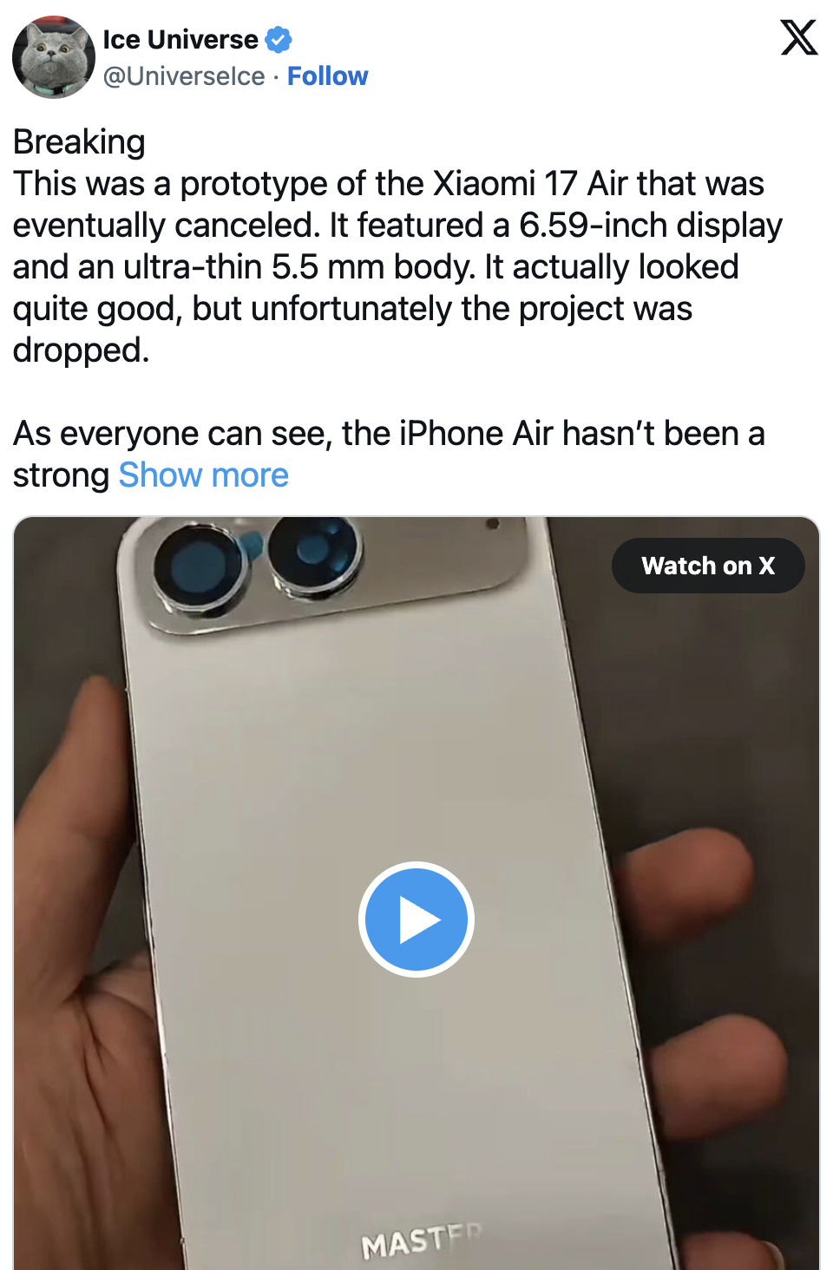Expand the tweet with Show more
833x1270 pixels.
click(204, 475)
